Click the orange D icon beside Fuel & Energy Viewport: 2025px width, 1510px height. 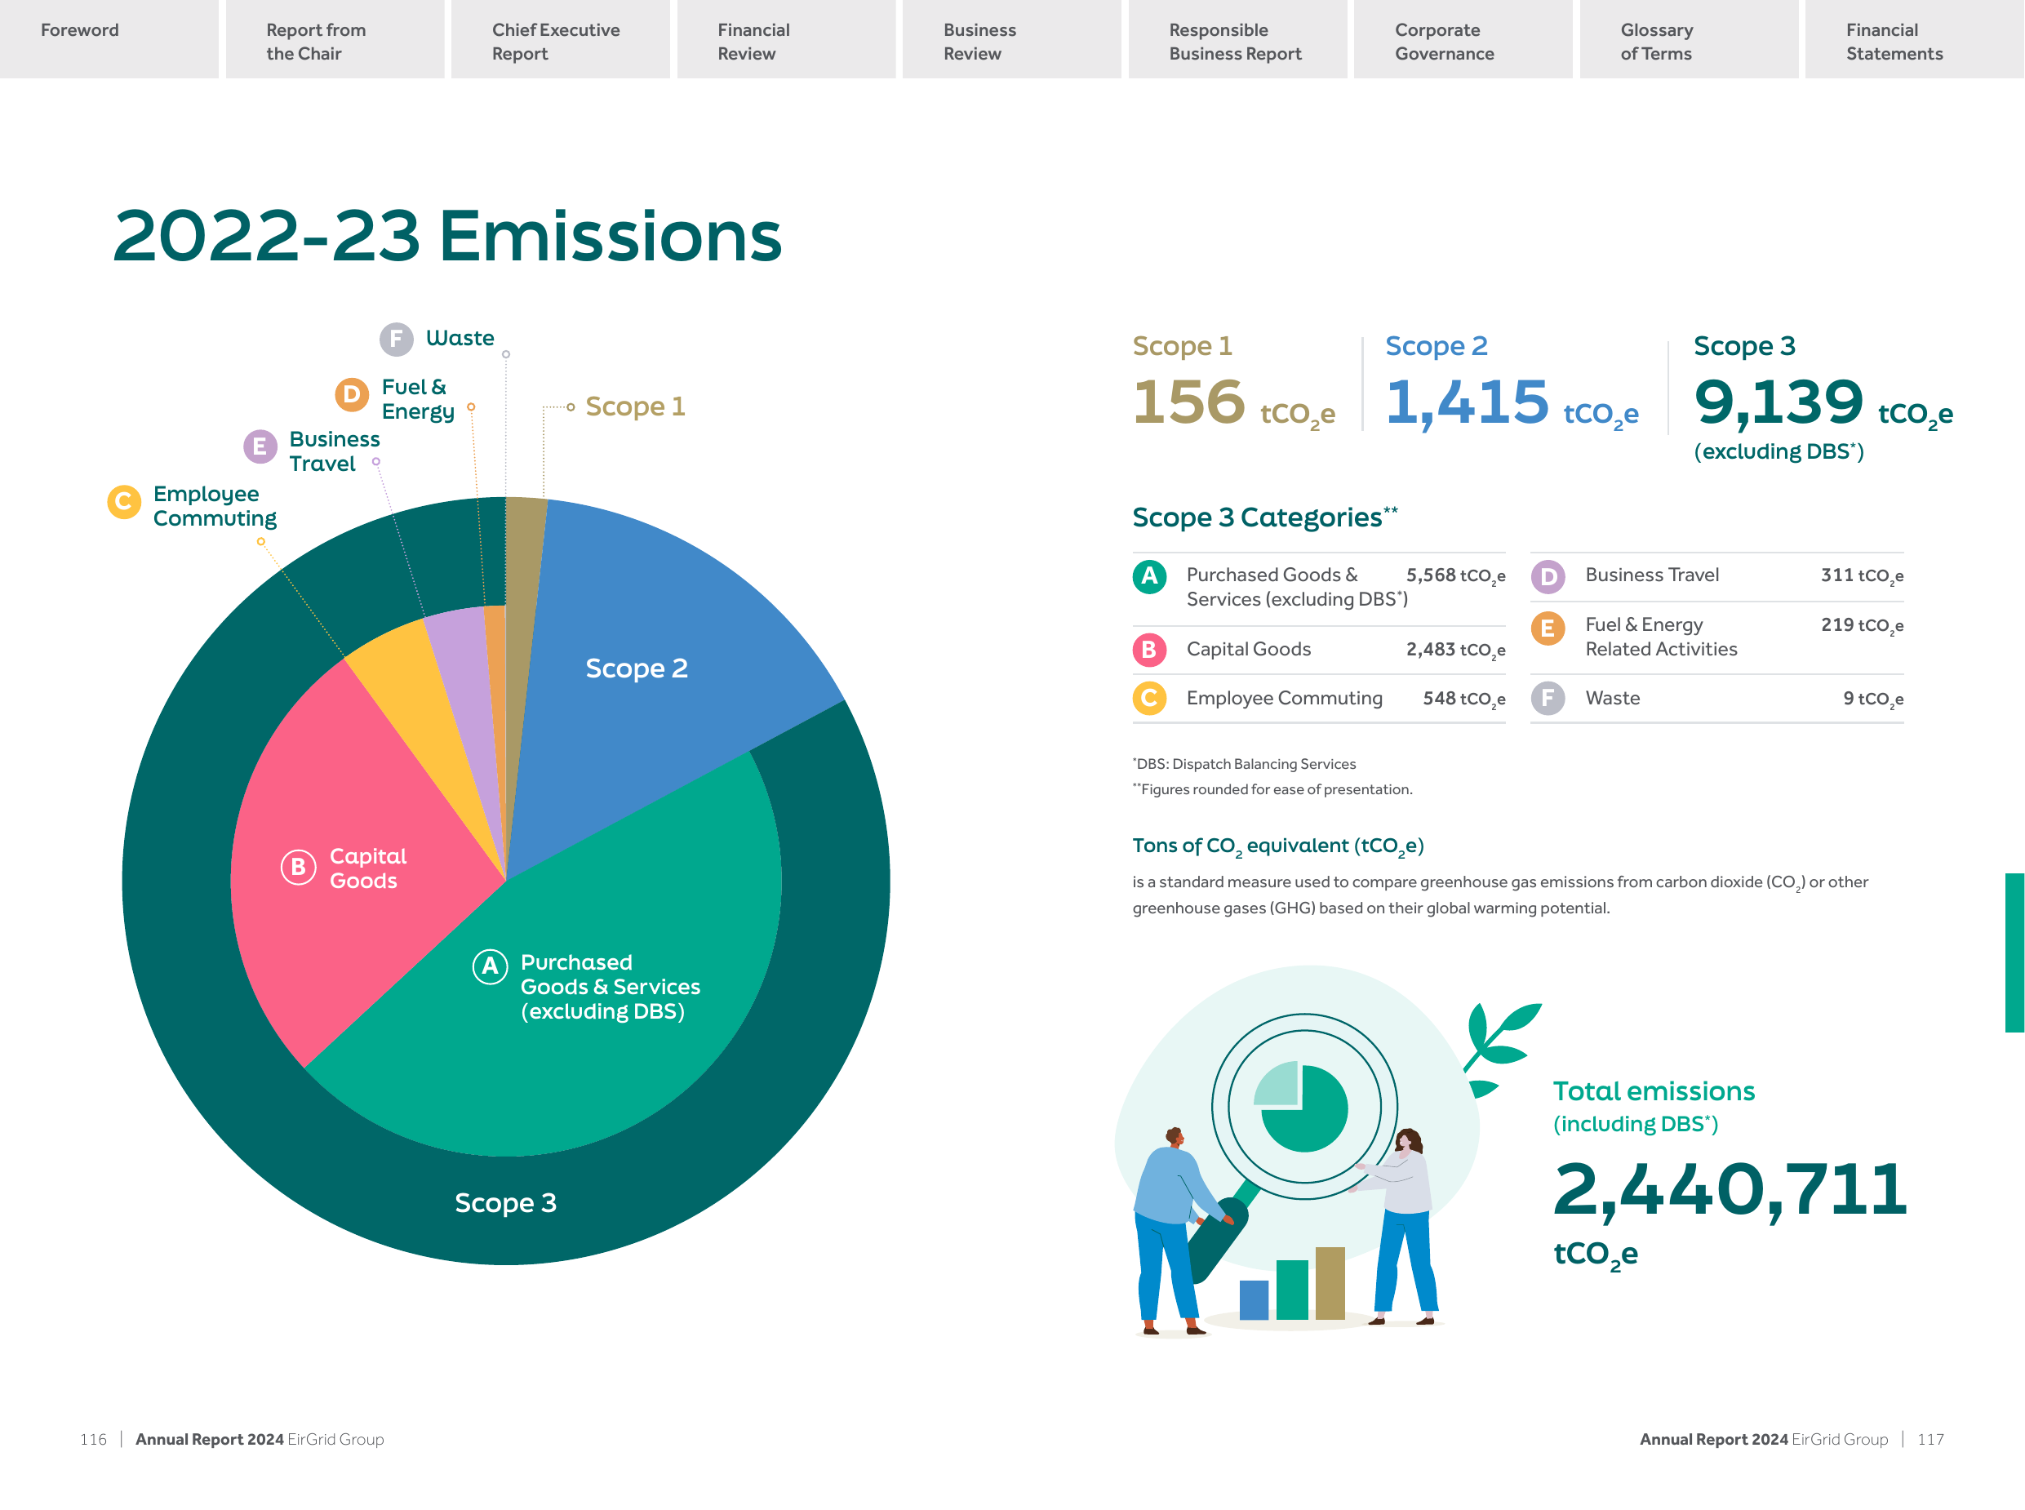pyautogui.click(x=352, y=395)
